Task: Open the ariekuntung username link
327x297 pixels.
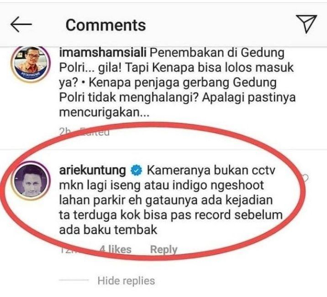Action: pyautogui.click(x=93, y=170)
